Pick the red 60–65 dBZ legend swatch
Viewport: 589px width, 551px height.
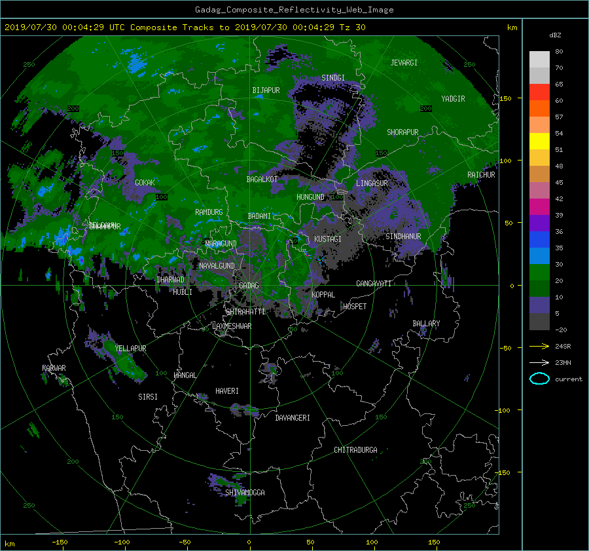pyautogui.click(x=539, y=92)
